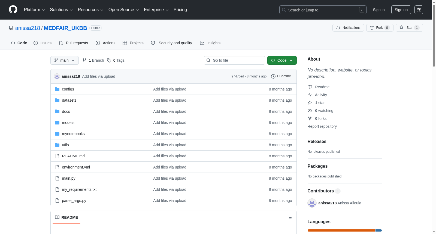Open the Security and quality tab
The width and height of the screenshot is (436, 234).
pos(171,43)
